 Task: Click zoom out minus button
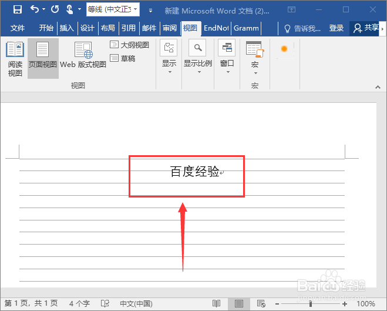click(277, 304)
